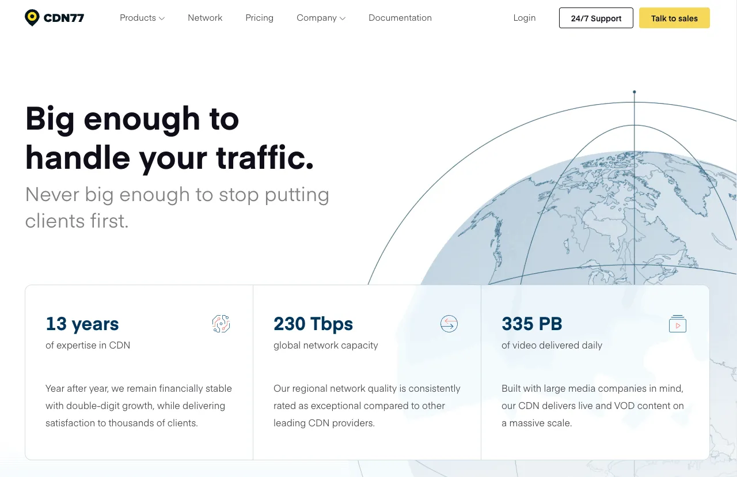Select the 230 Tbps heading
Screen dimensions: 737x477
point(313,324)
